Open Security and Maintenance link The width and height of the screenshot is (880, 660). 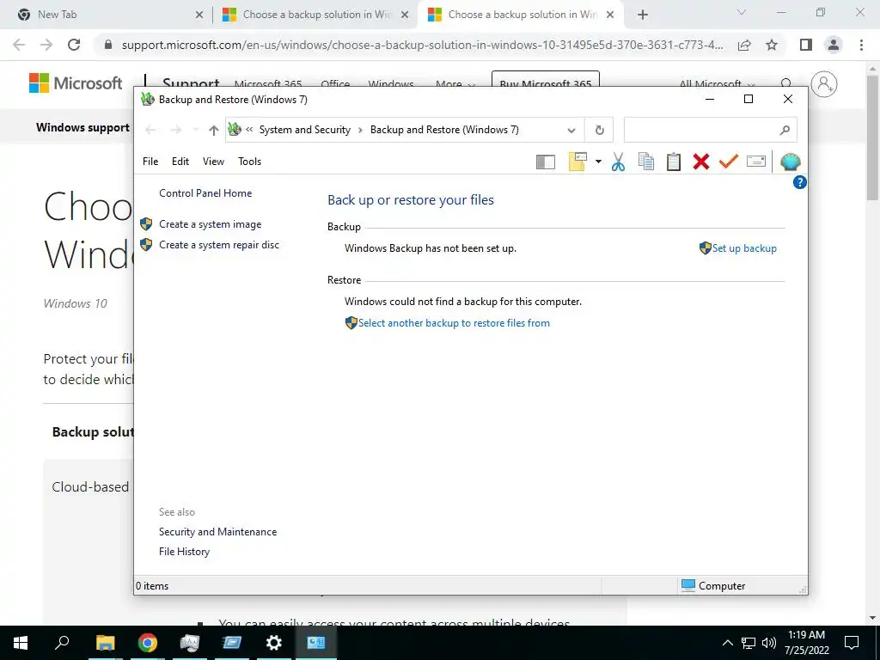point(217,531)
